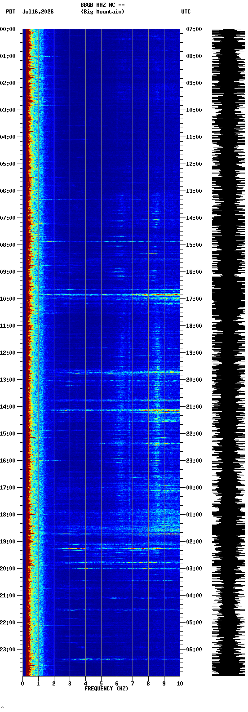Image resolution: width=248 pixels, height=712 pixels.
Task: Click the red low-frequency band of the spectrogram
Action: pos(28,352)
